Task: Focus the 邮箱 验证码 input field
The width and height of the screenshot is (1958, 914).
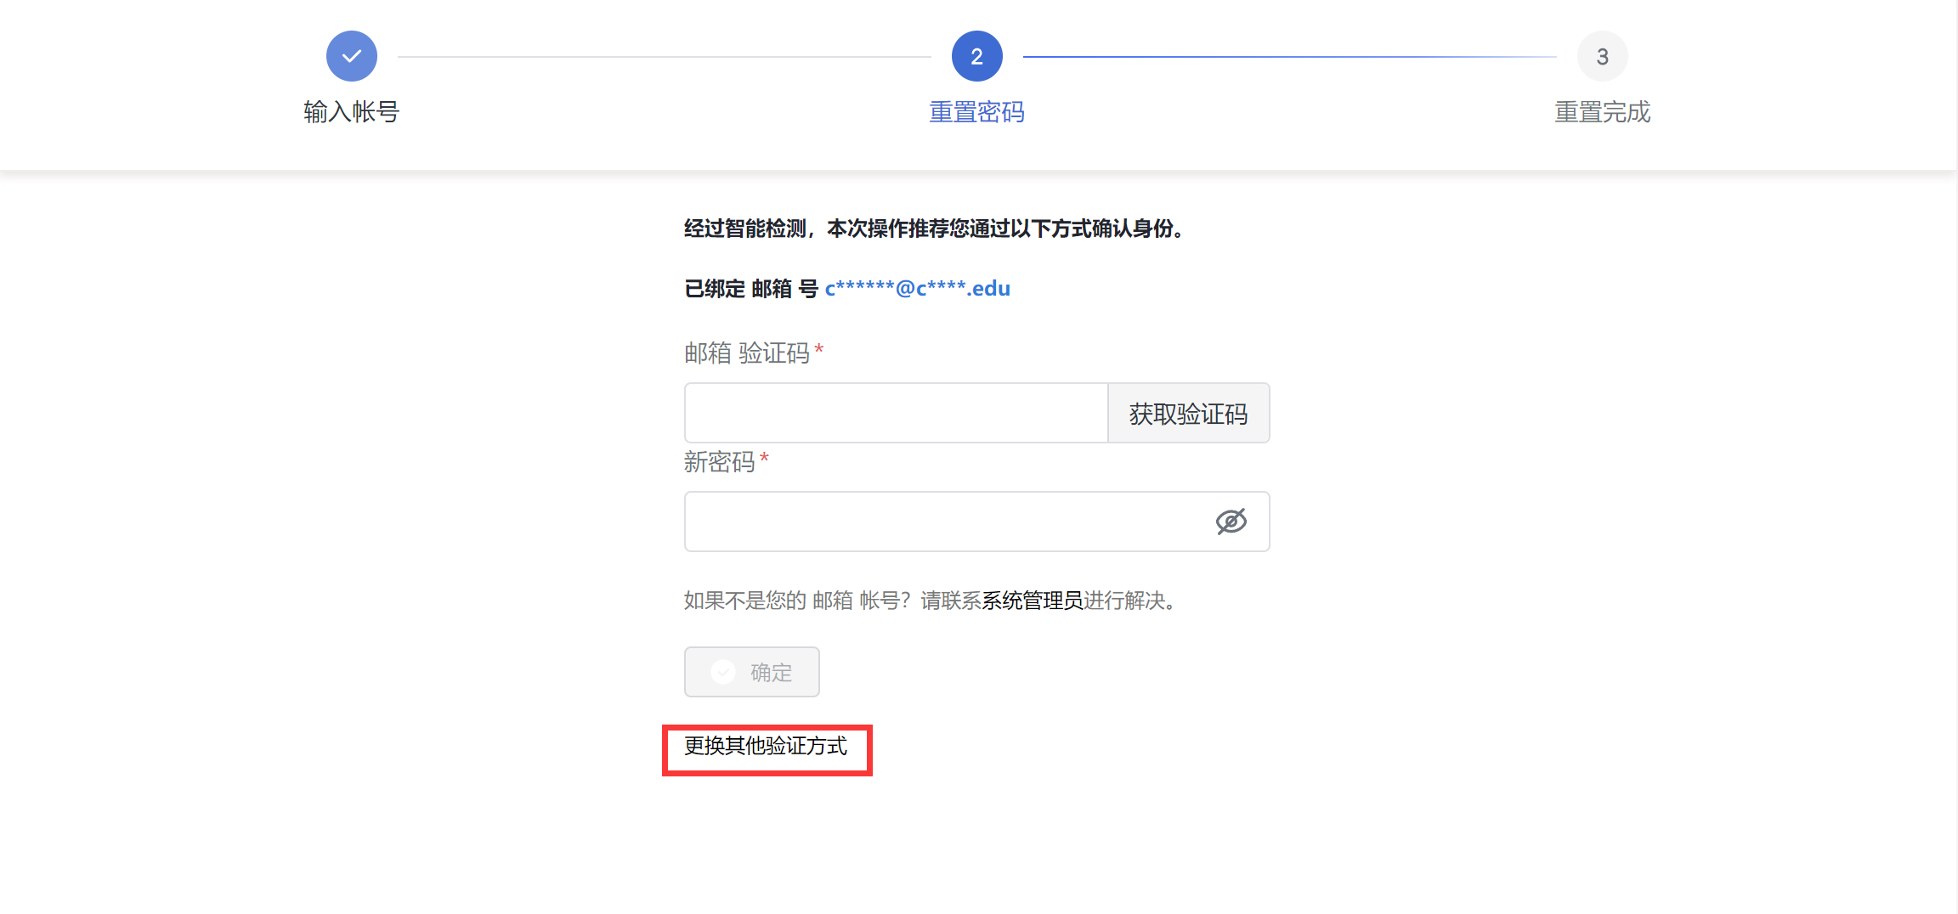Action: pos(896,413)
